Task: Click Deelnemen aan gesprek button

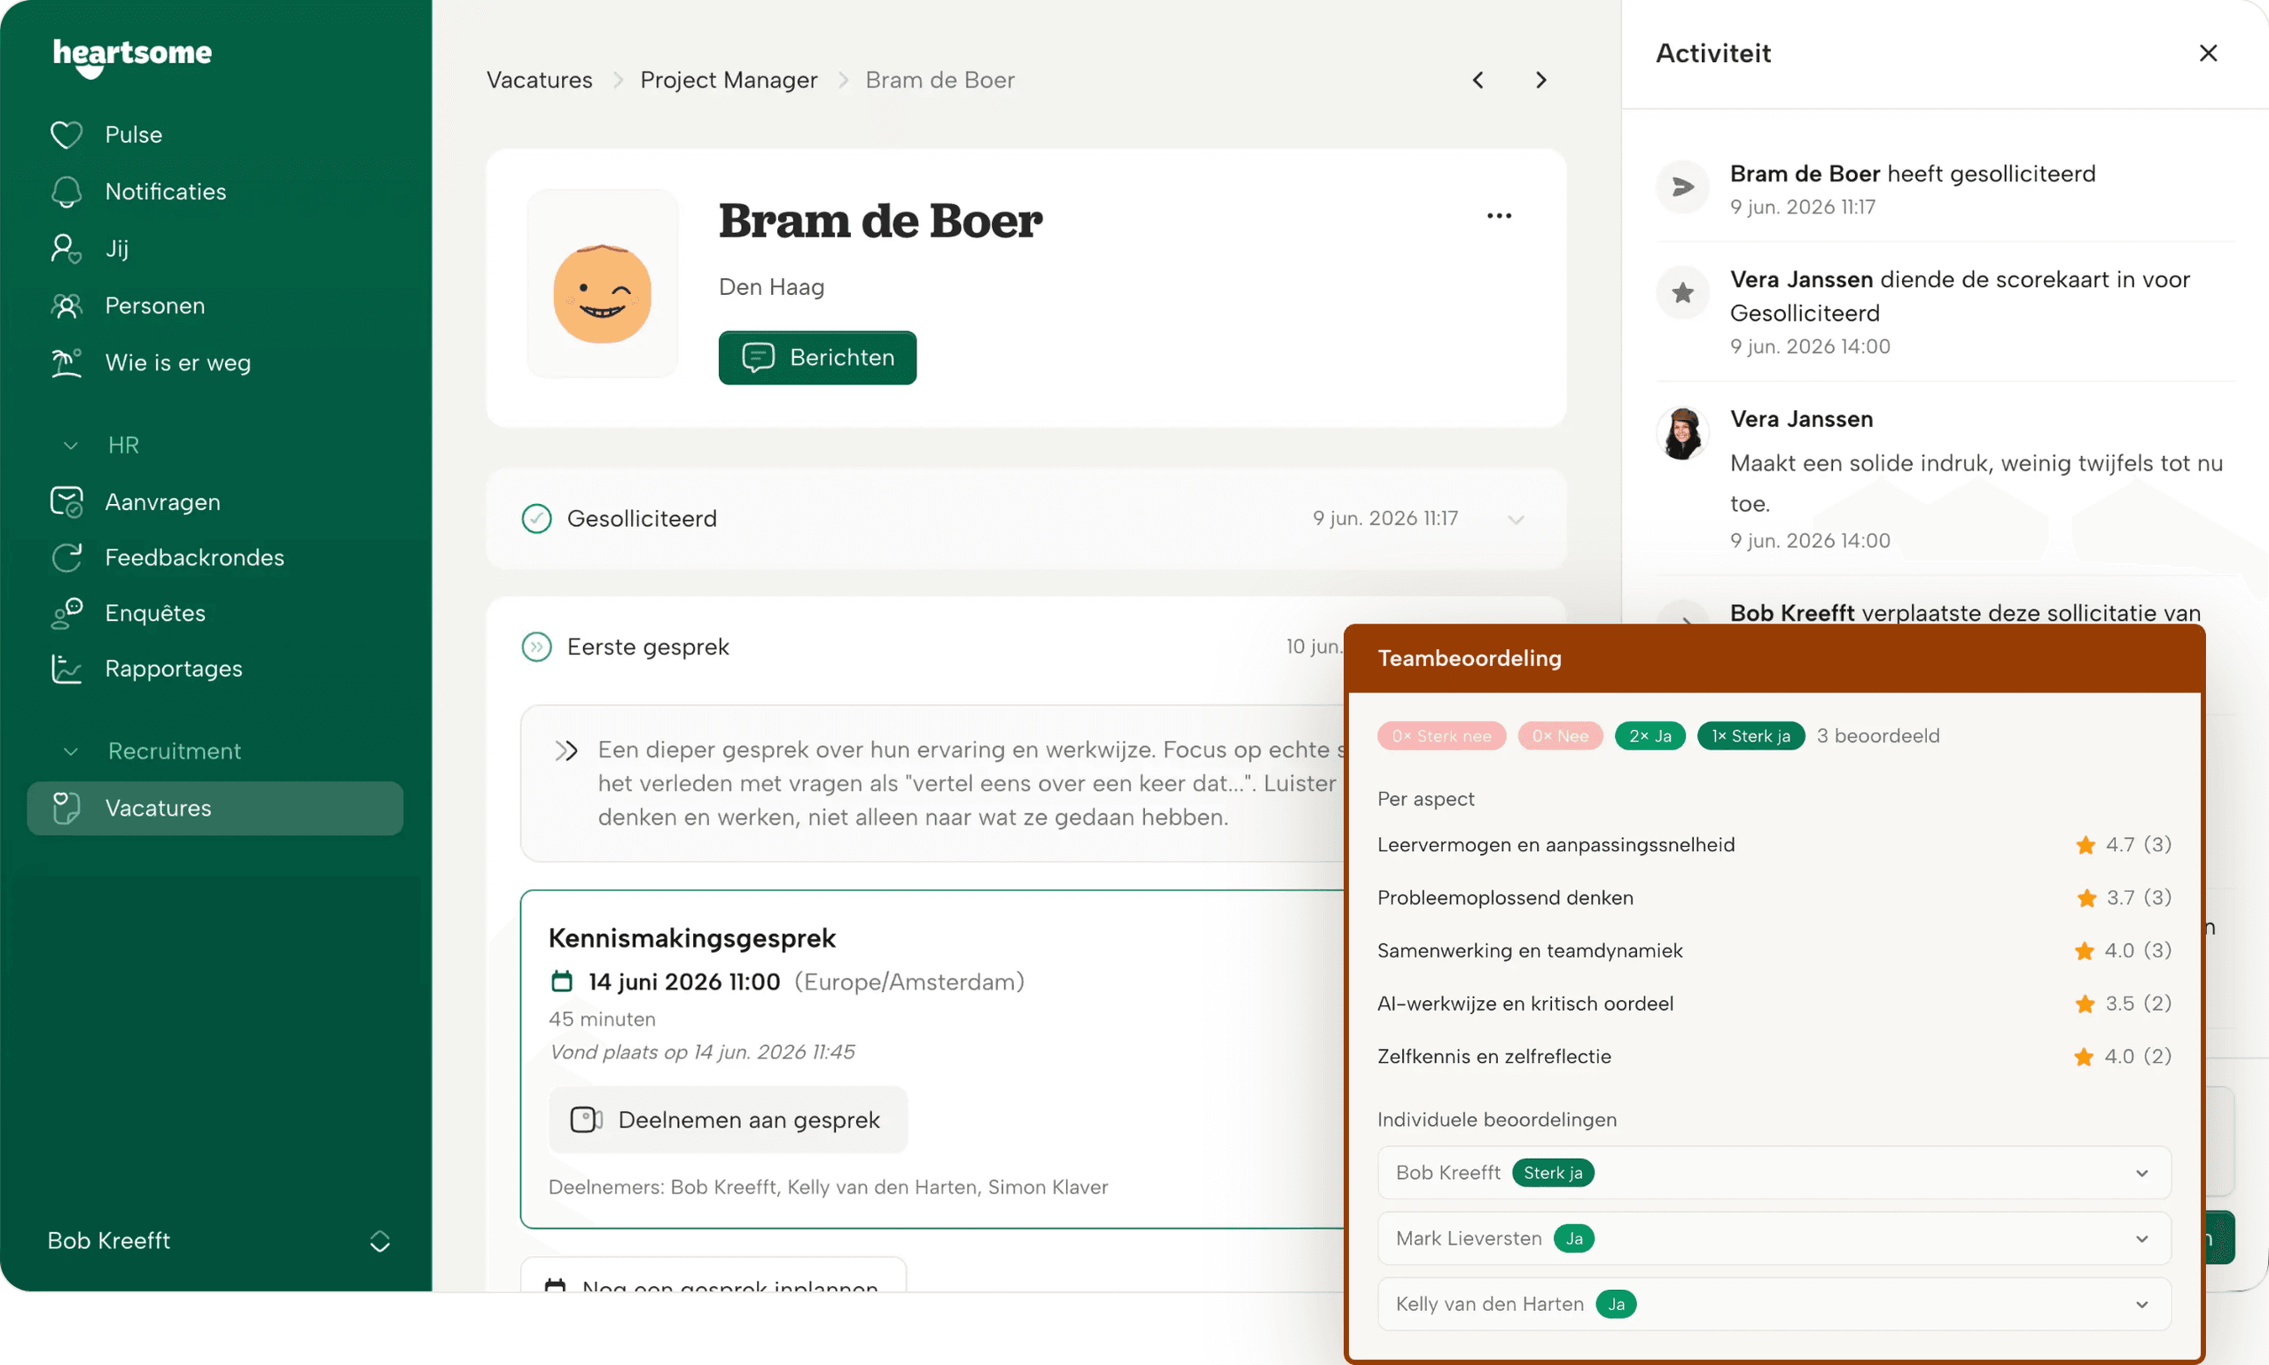Action: tap(728, 1120)
